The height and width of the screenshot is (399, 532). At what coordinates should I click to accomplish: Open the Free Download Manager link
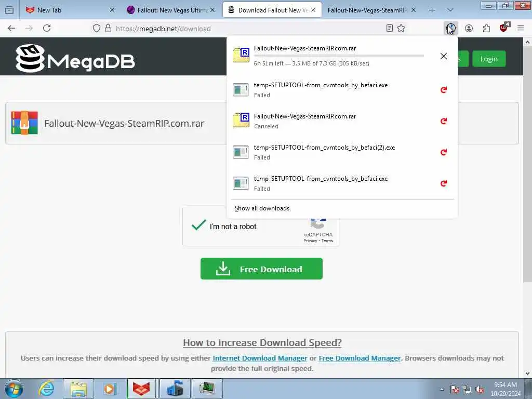click(x=360, y=358)
